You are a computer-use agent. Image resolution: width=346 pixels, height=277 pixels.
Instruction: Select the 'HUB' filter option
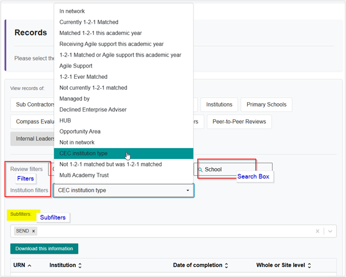click(65, 120)
